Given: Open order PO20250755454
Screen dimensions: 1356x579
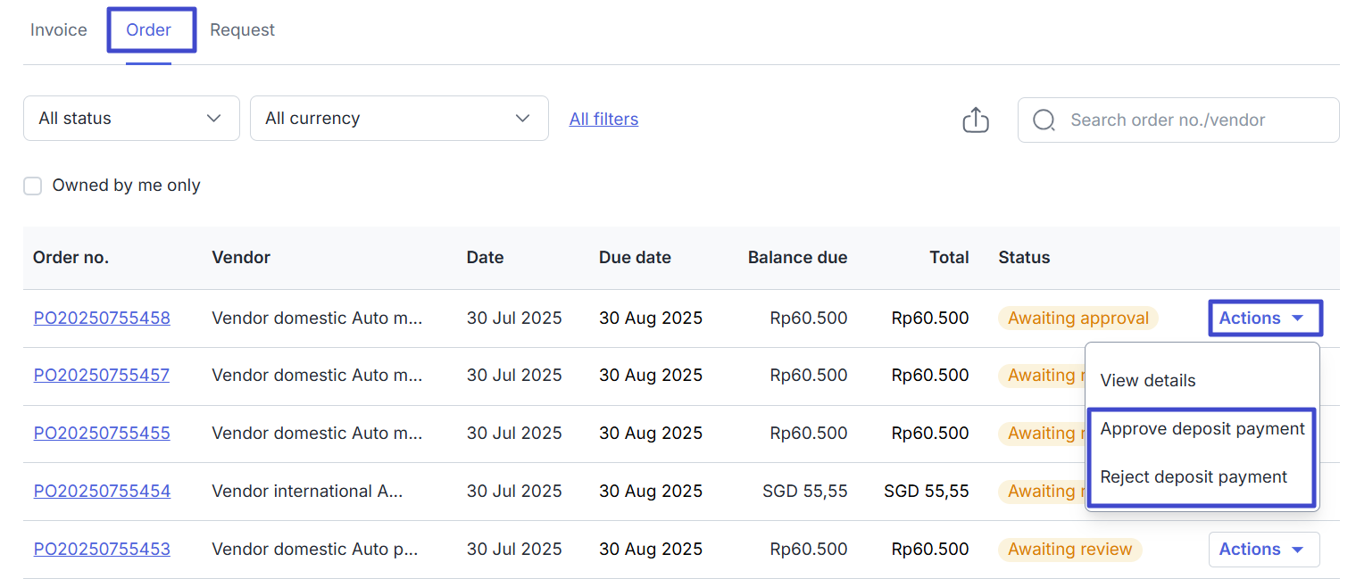Looking at the screenshot, I should [102, 492].
